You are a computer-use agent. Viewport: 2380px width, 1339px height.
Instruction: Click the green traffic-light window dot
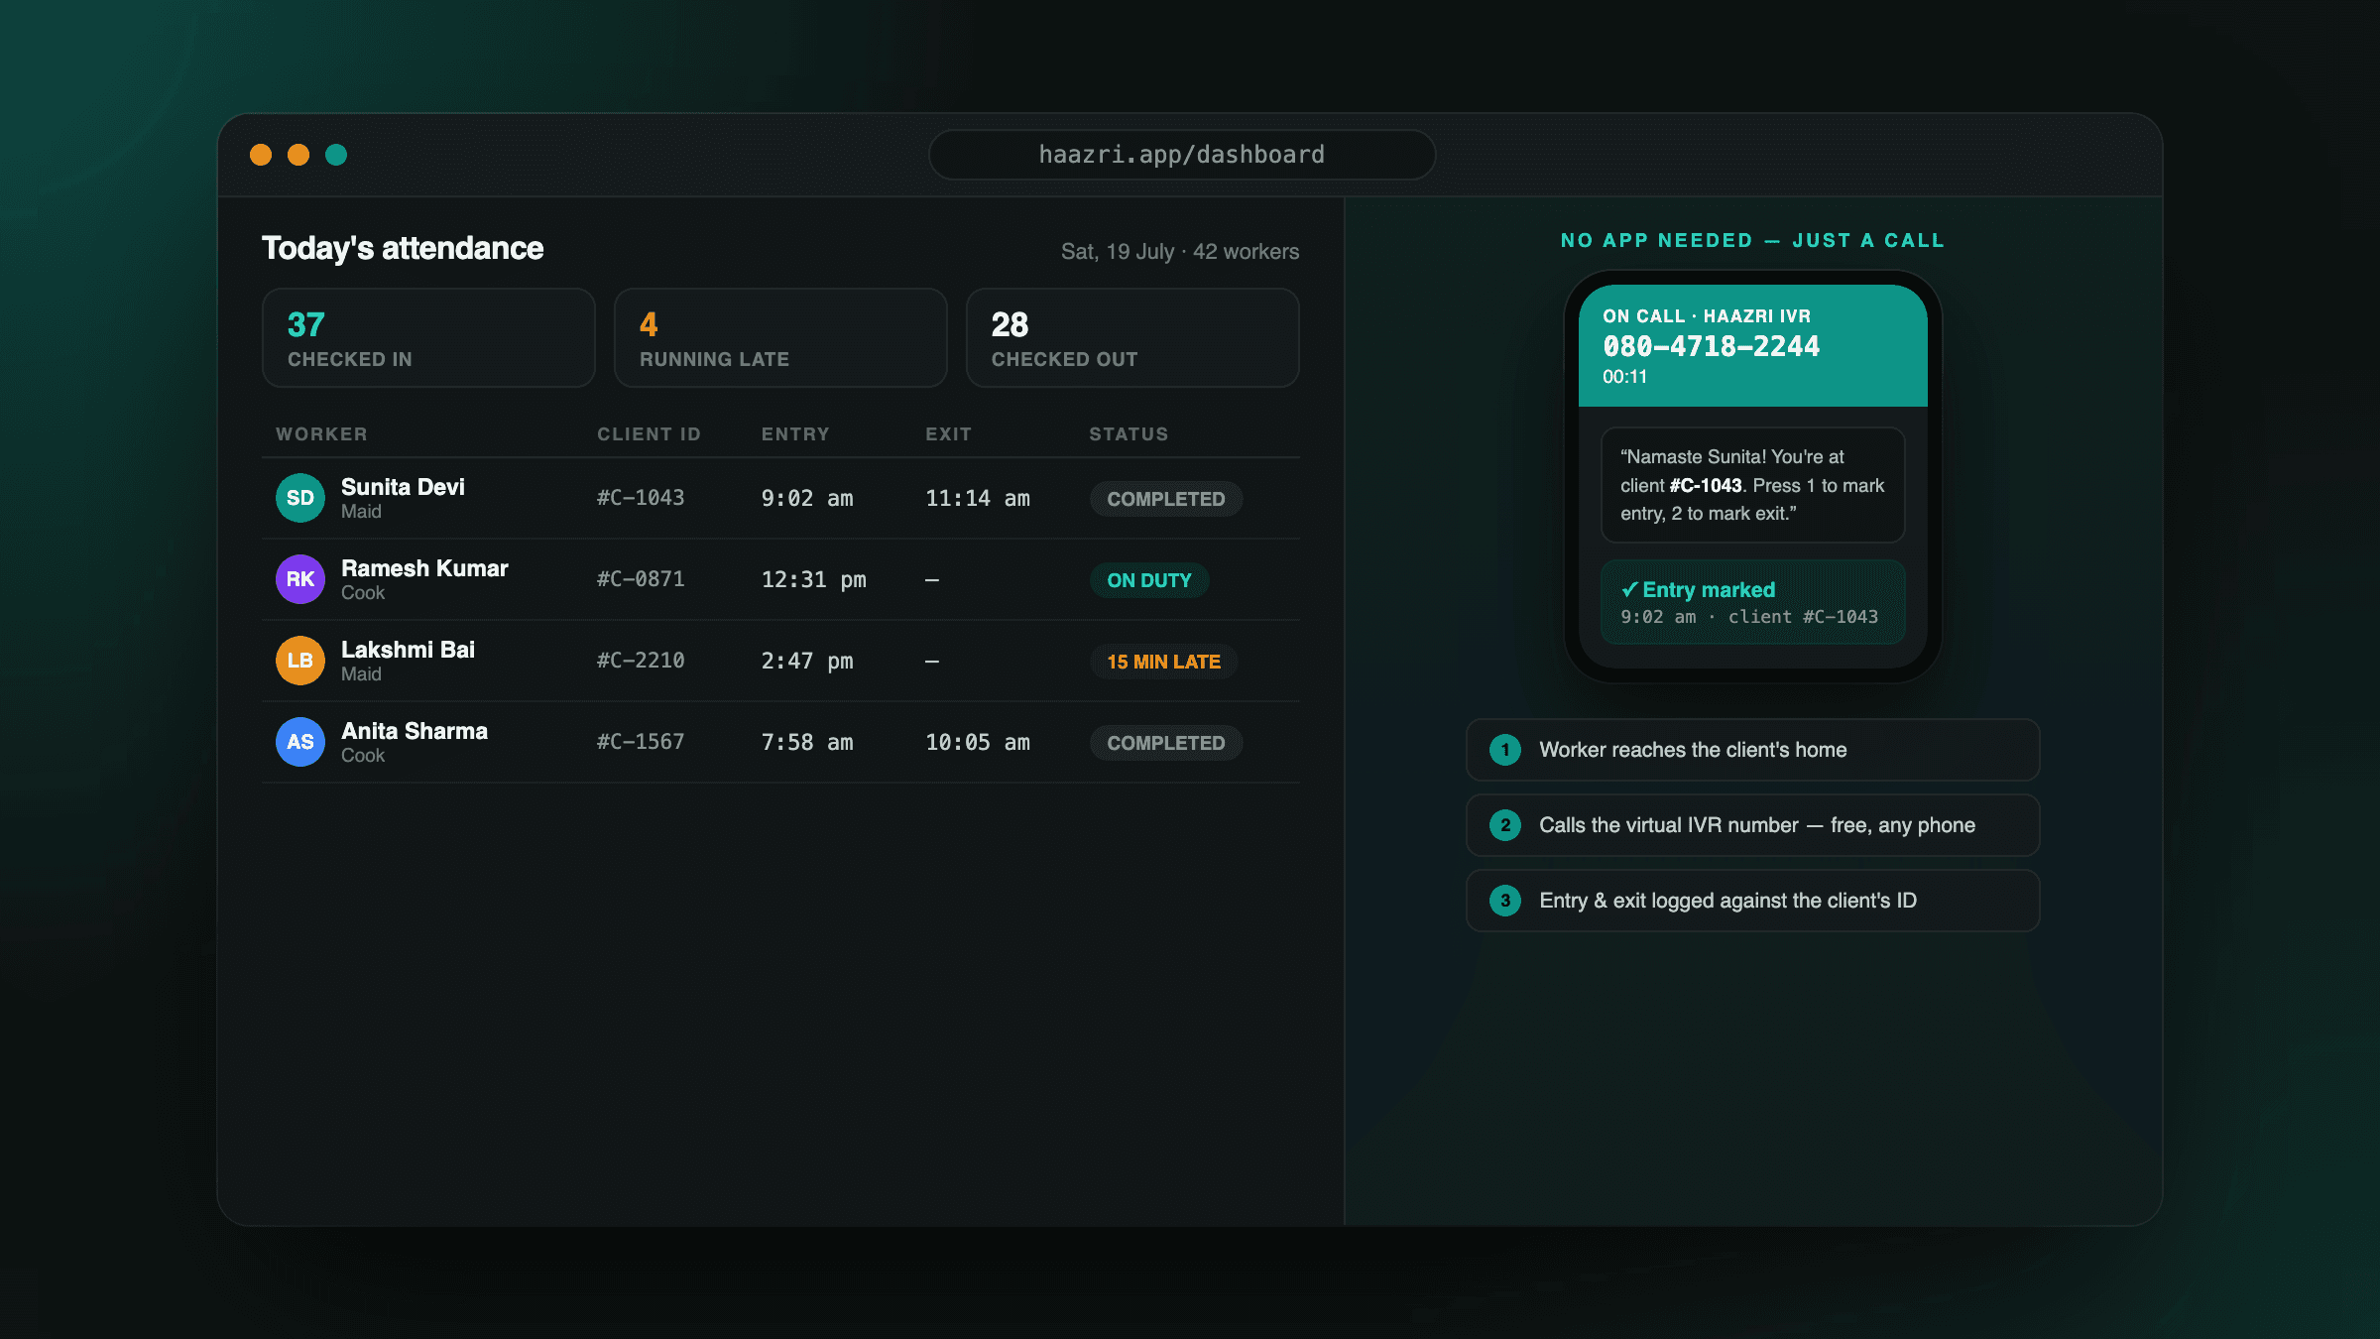tap(336, 155)
